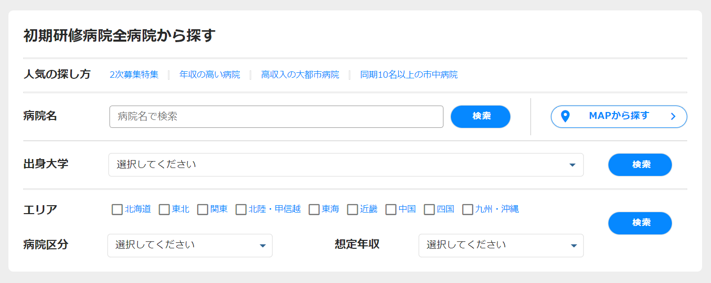711x283 pixels.
Task: Open the 2次募集特集 link
Action: 134,75
